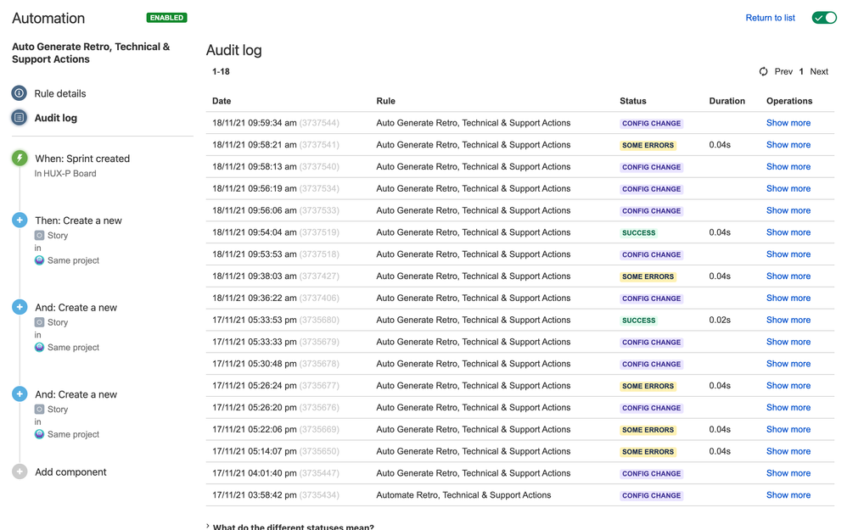Click the Rule details info icon

20,93
